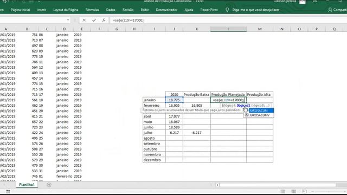Open Insert Function fx dialog
Screen dimensions: 347x195
point(104,20)
